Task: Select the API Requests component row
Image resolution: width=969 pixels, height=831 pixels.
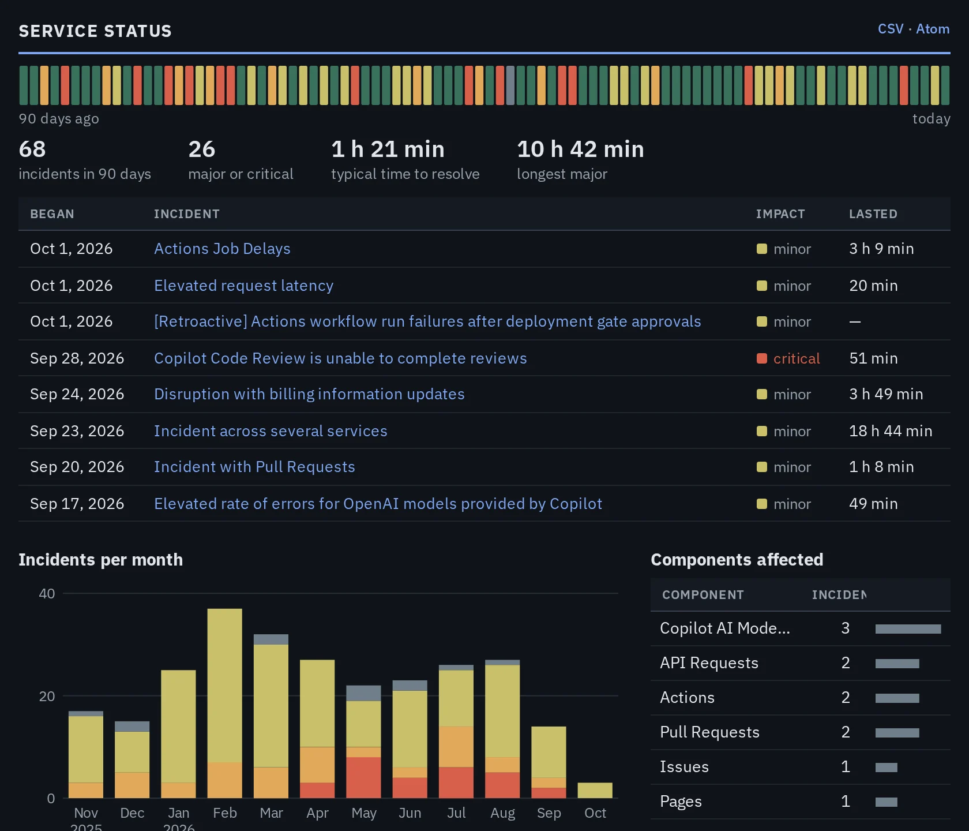Action: point(801,663)
